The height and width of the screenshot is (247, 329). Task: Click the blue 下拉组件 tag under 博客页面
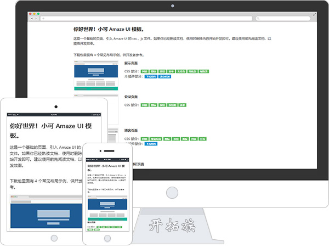point(151,144)
